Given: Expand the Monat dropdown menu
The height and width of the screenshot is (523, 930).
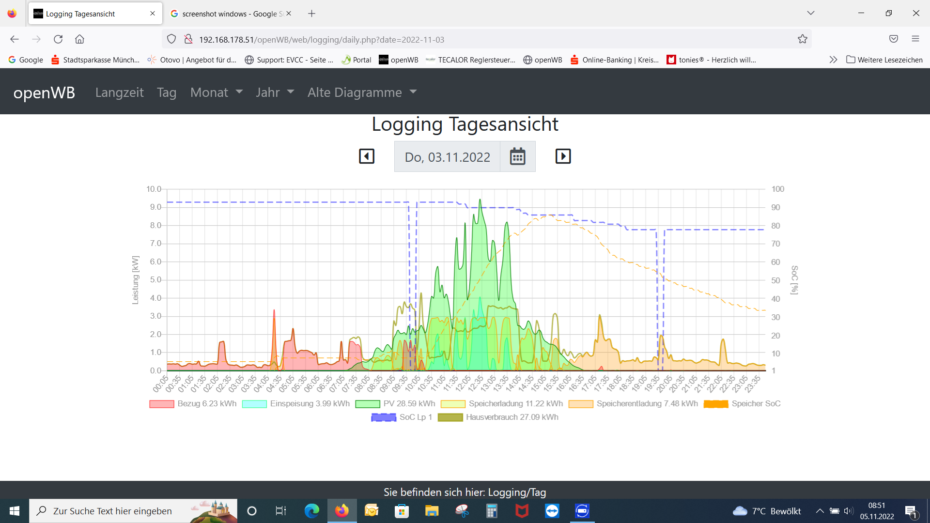Looking at the screenshot, I should (216, 92).
